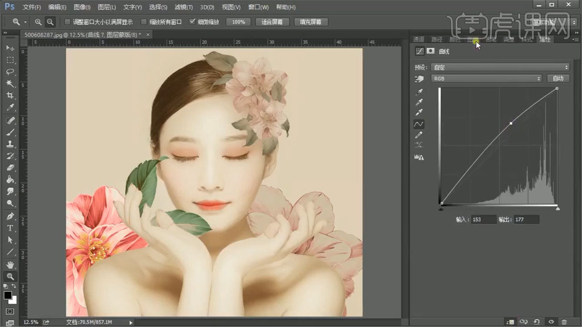Screen dimensions: 582x327
Task: Pick the Pen tool in toolbox
Action: (10, 215)
